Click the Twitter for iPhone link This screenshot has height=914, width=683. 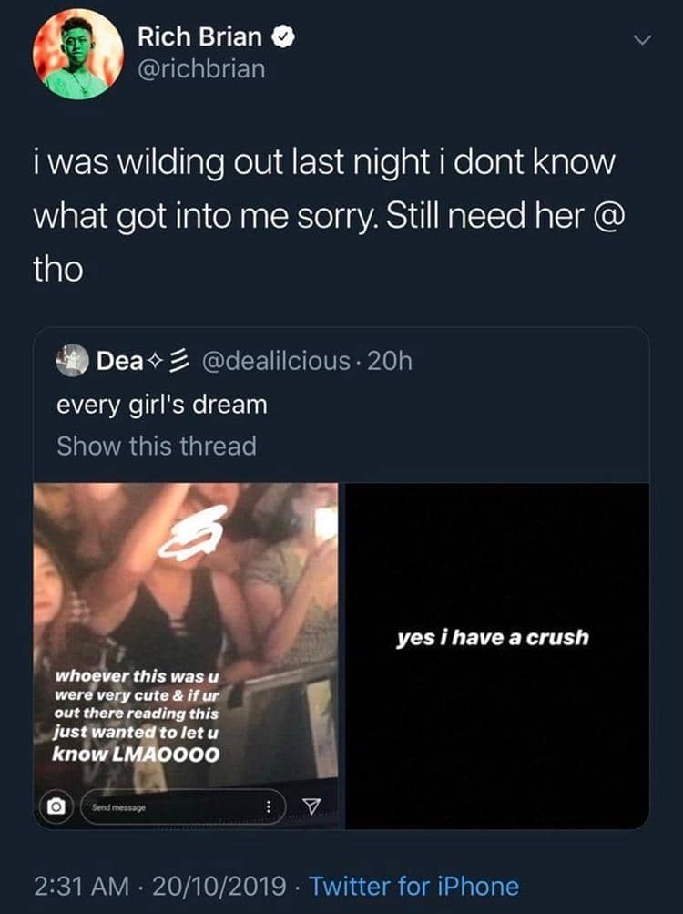413,886
